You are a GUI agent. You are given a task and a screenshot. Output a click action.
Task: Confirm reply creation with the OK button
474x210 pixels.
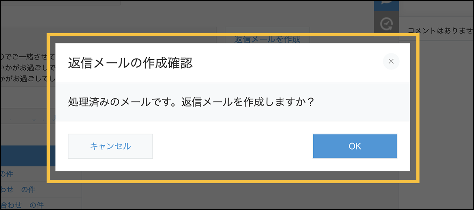(355, 146)
